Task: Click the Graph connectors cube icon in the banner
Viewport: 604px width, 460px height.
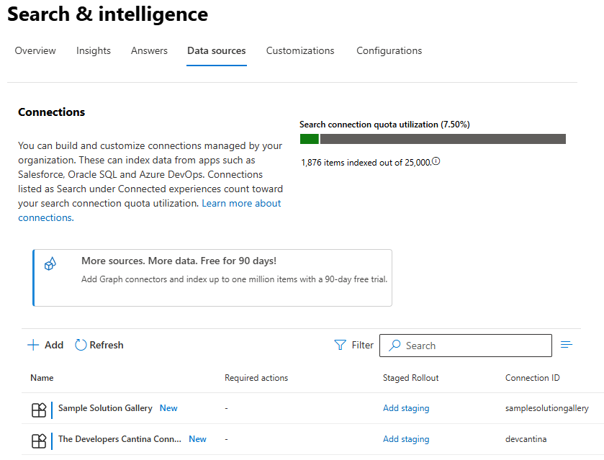Action: (50, 264)
